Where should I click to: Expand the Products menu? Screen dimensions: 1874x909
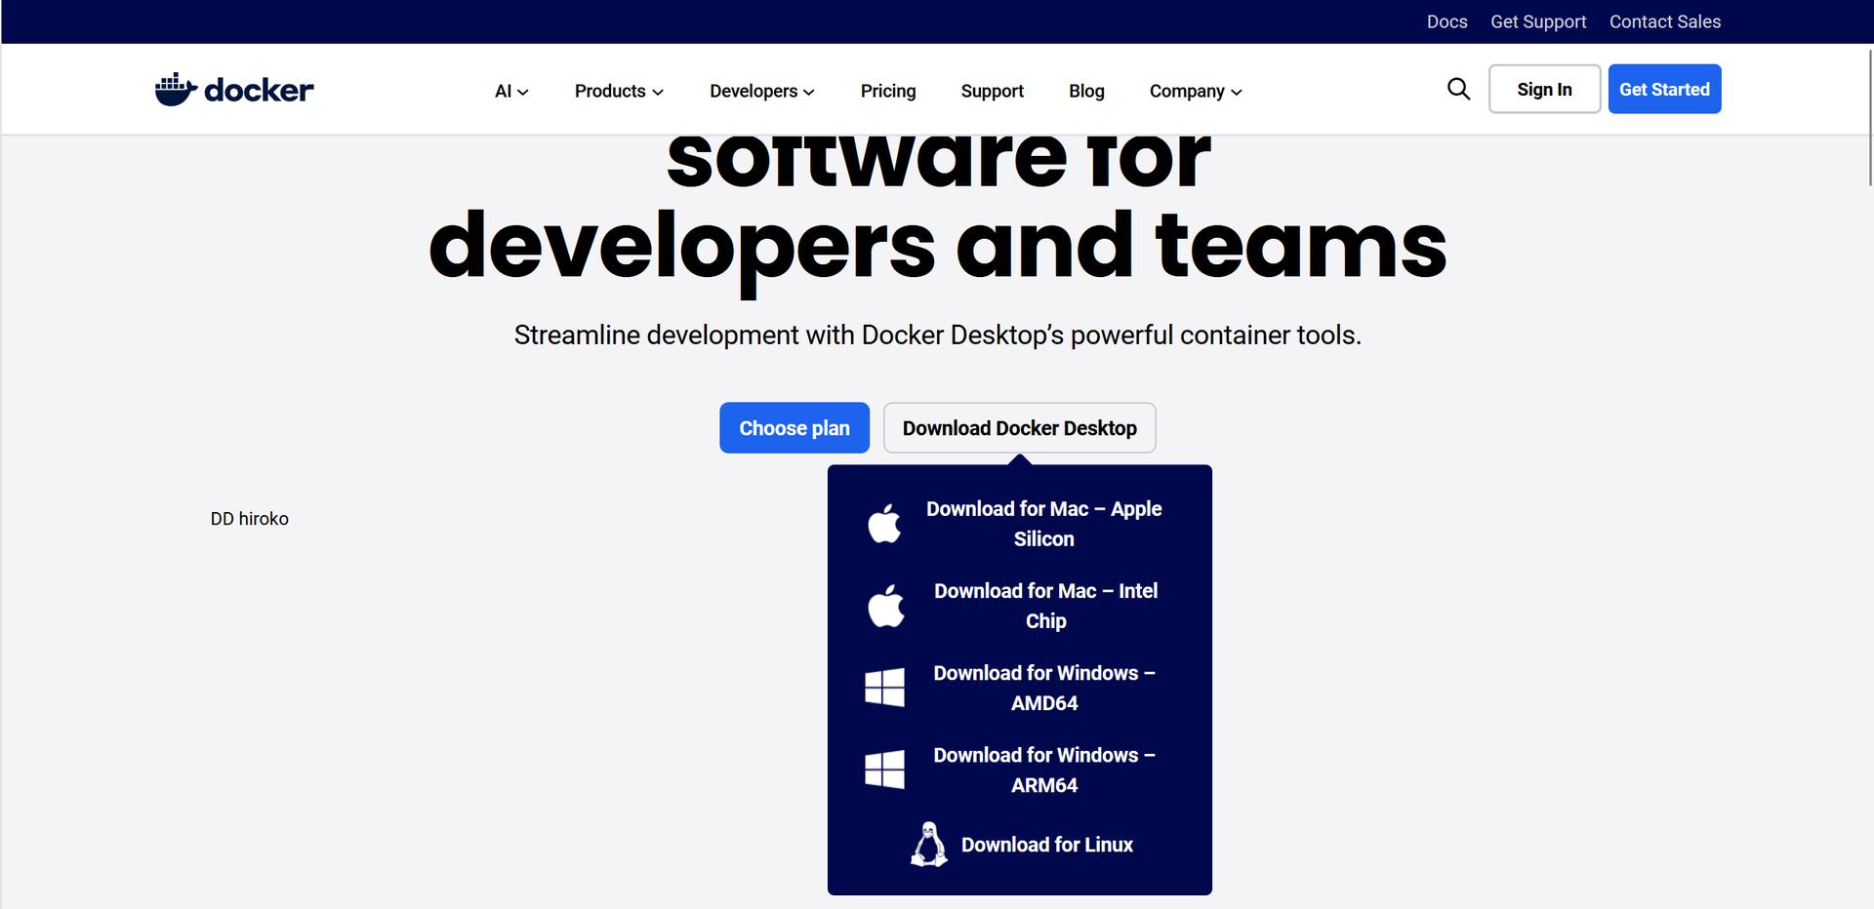pyautogui.click(x=619, y=91)
